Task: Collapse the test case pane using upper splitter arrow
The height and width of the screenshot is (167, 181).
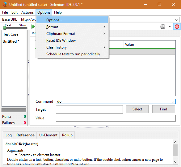Action: pos(28,62)
